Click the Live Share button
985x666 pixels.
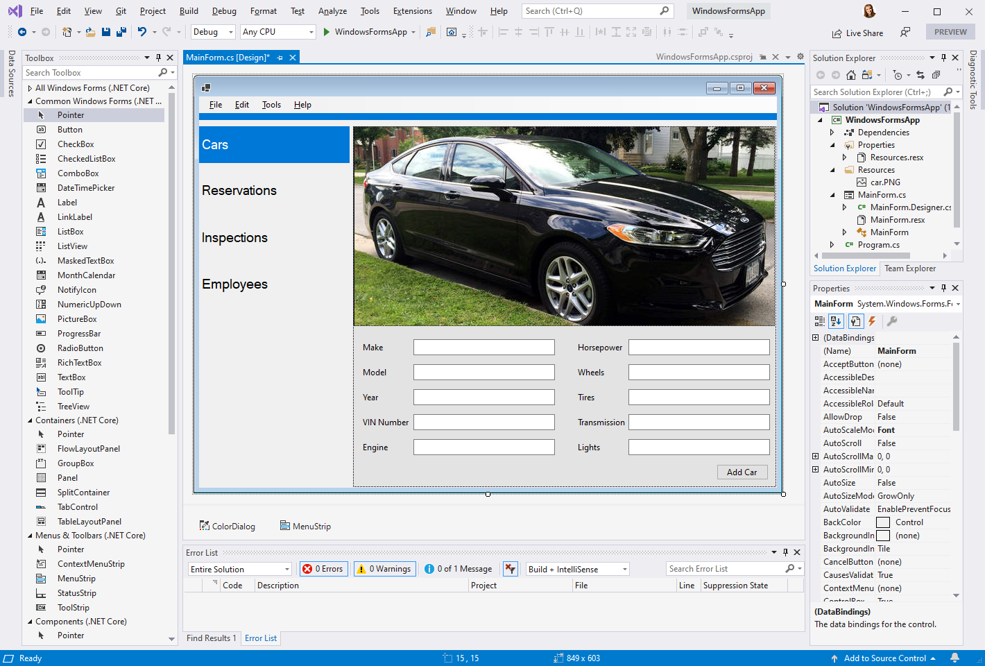point(858,32)
